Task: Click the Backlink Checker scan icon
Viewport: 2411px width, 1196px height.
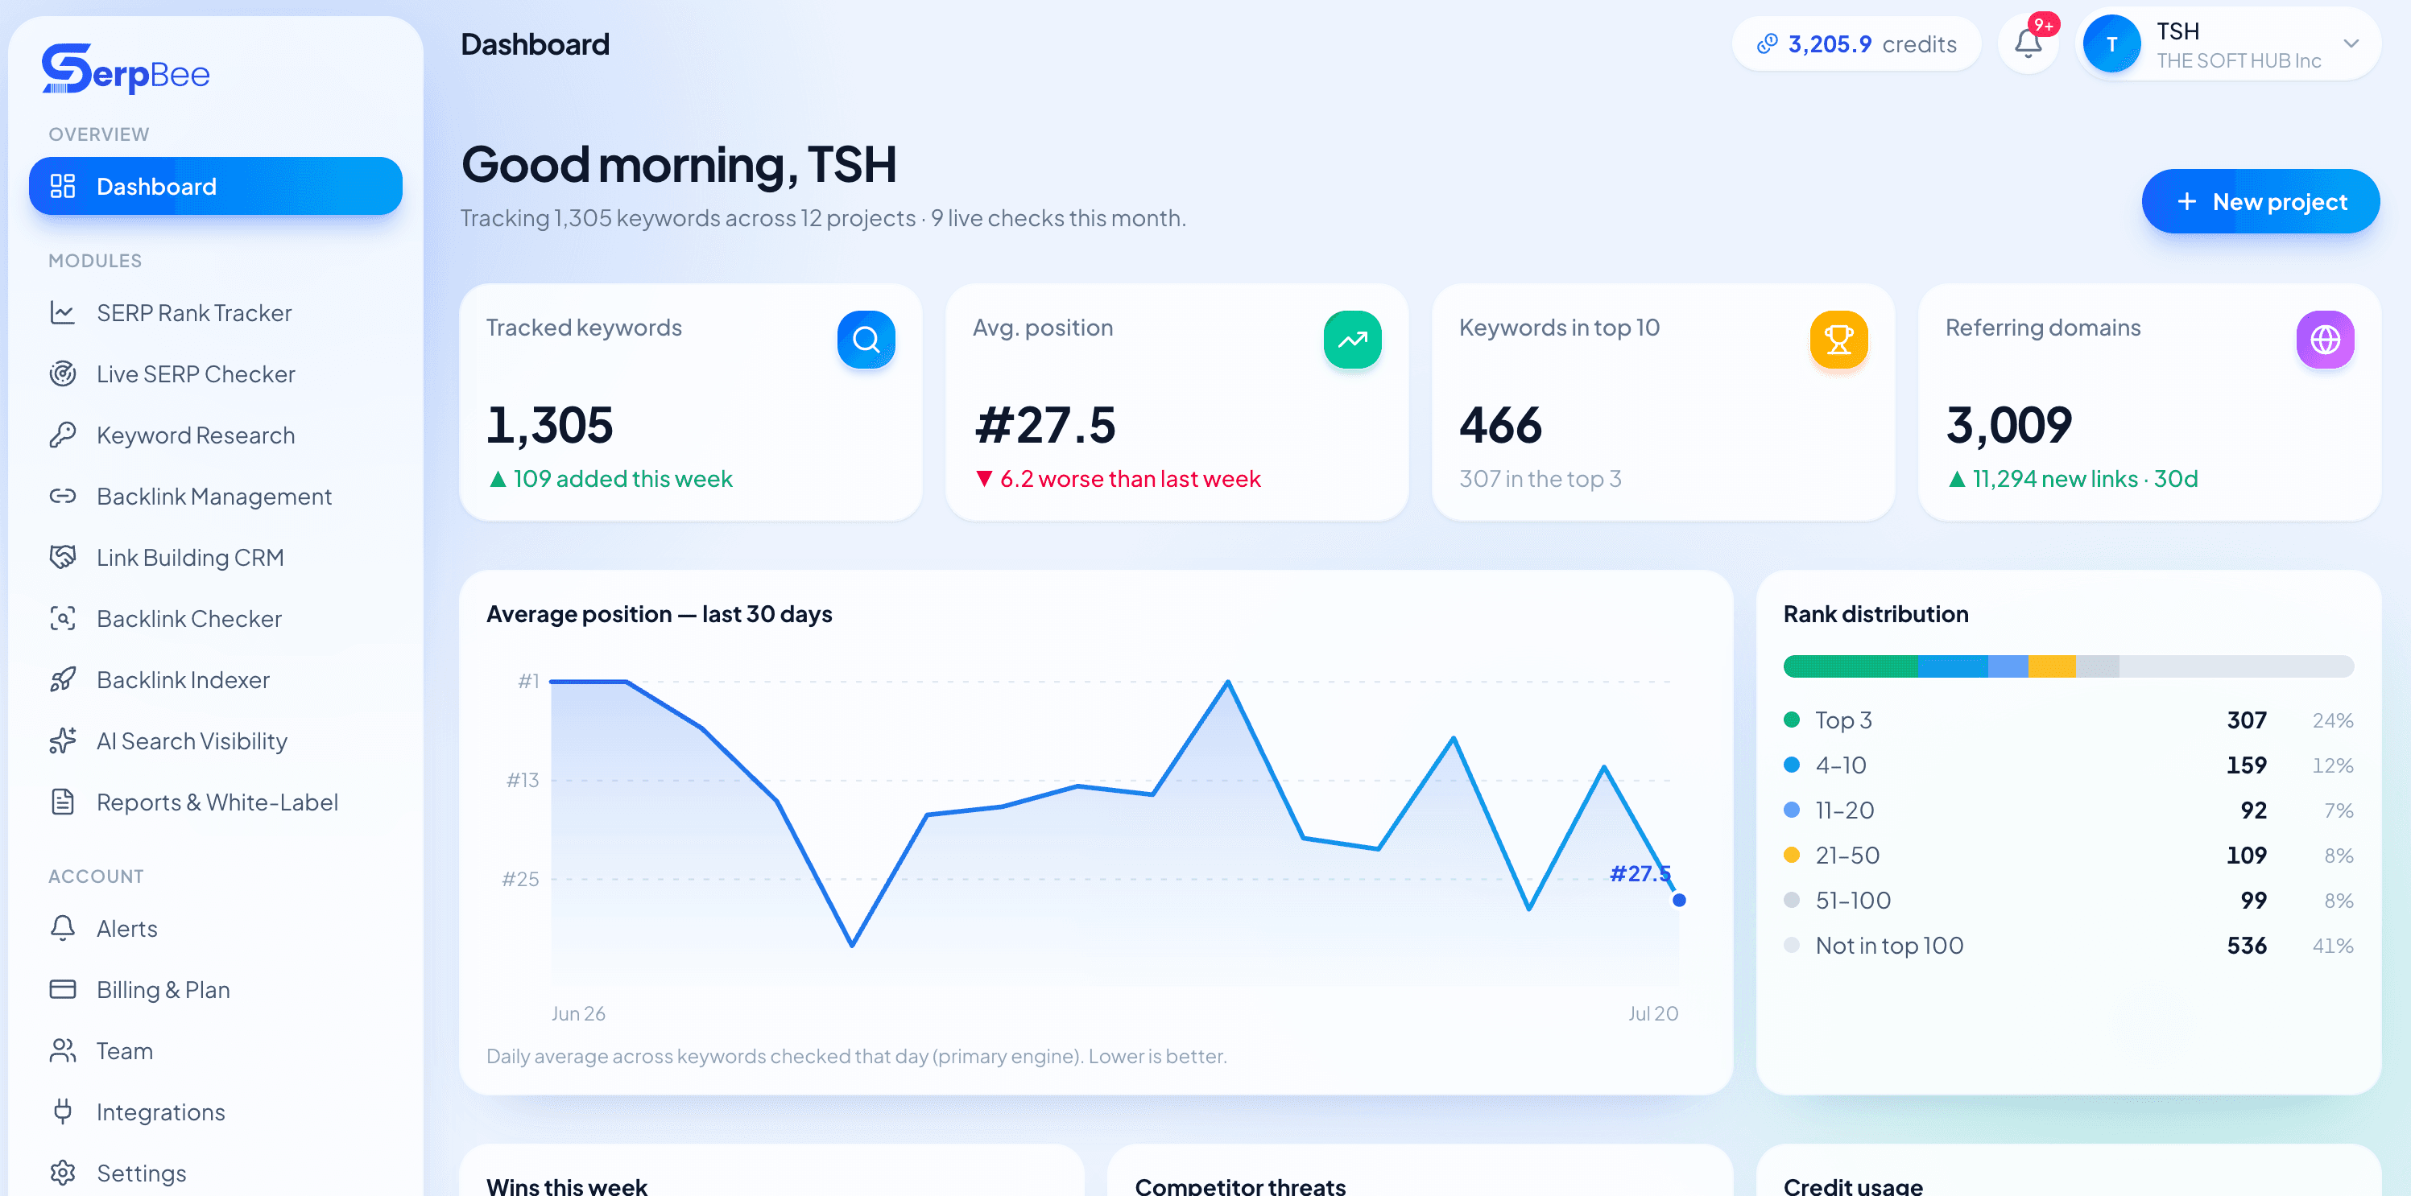Action: tap(63, 618)
